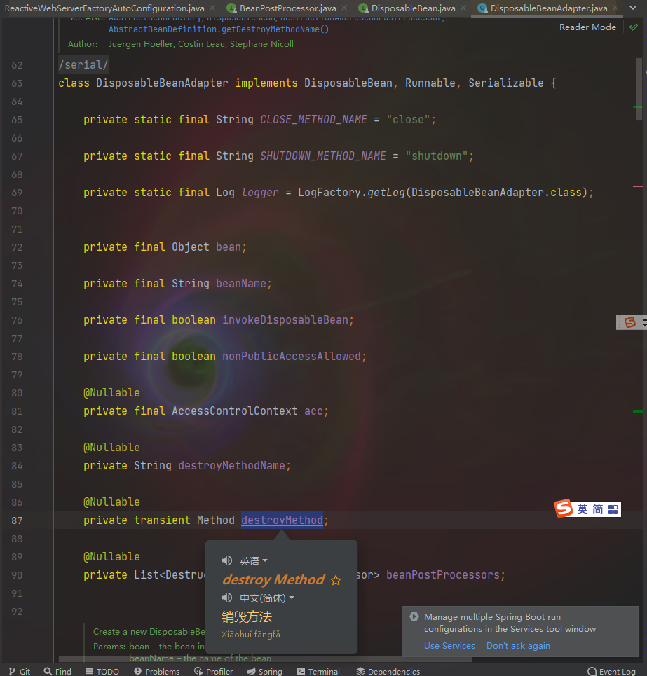Open the Spring tool window

click(x=264, y=671)
